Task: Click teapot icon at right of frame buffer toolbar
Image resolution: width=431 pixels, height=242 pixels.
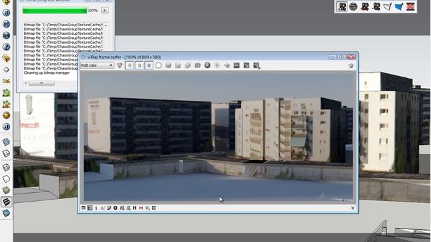Action: click(351, 66)
